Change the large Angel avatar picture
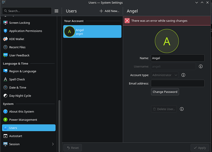 point(167,41)
